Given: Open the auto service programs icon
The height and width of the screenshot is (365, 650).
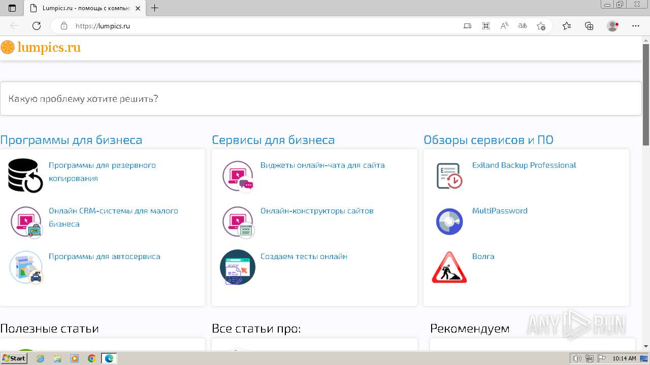Looking at the screenshot, I should pyautogui.click(x=26, y=267).
